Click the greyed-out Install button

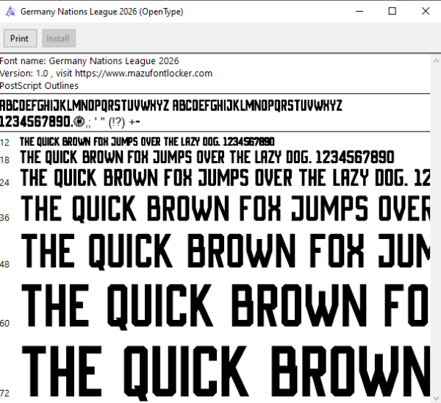[x=59, y=38]
